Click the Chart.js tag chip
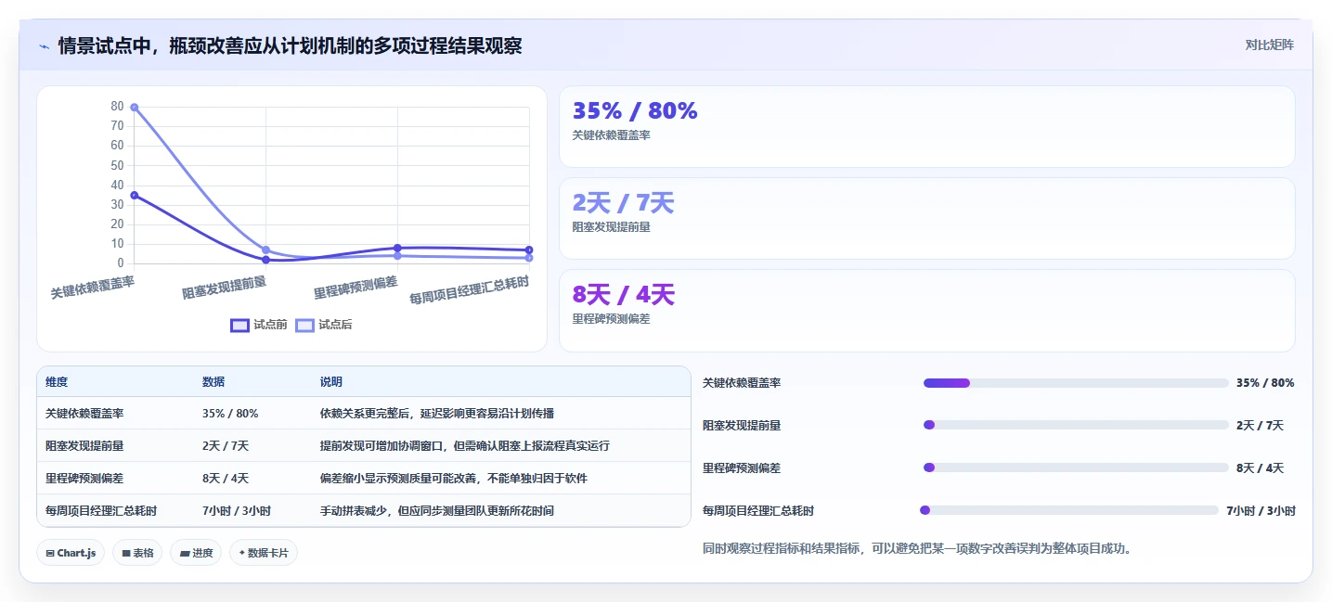The width and height of the screenshot is (1332, 602). (x=71, y=553)
